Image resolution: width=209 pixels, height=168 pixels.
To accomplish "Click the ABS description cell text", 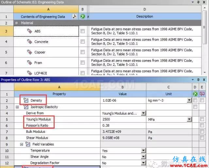I will click(x=142, y=31).
